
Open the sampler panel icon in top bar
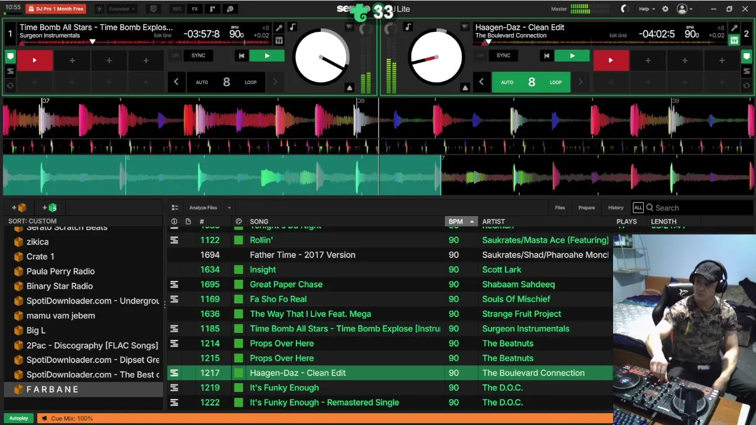coord(230,9)
